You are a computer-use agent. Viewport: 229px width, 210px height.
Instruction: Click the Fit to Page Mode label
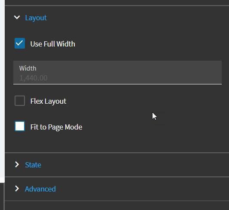click(56, 127)
